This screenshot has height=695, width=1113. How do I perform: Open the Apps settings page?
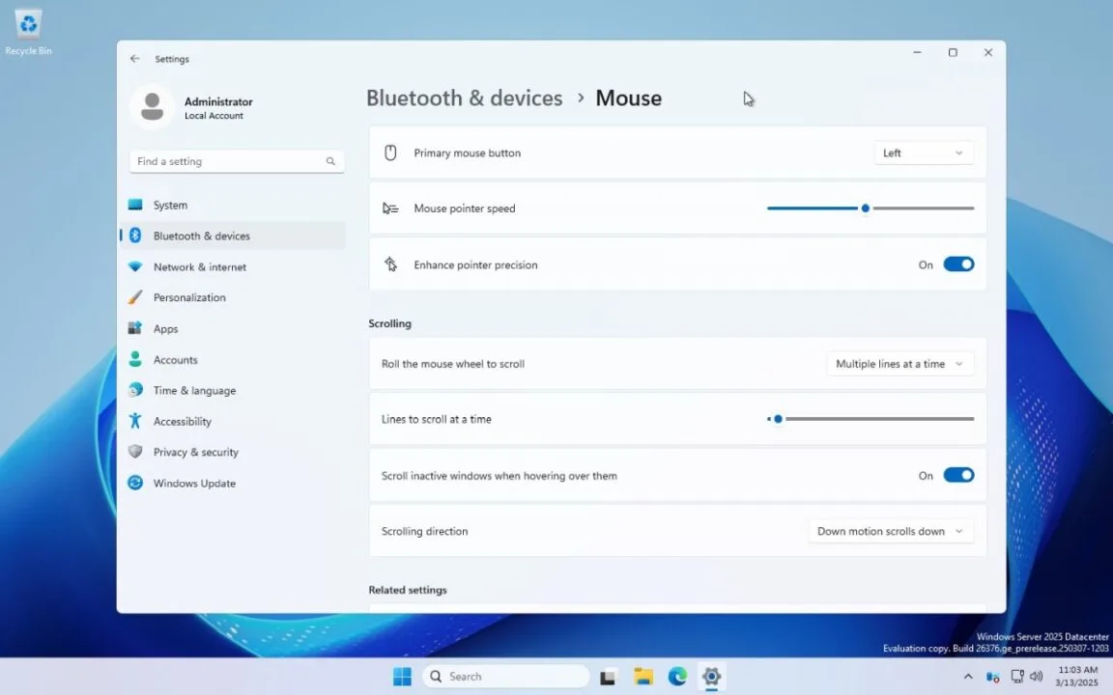tap(165, 328)
